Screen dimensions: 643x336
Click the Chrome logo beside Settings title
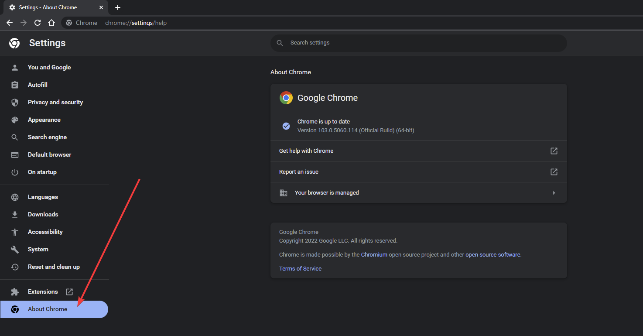click(14, 43)
